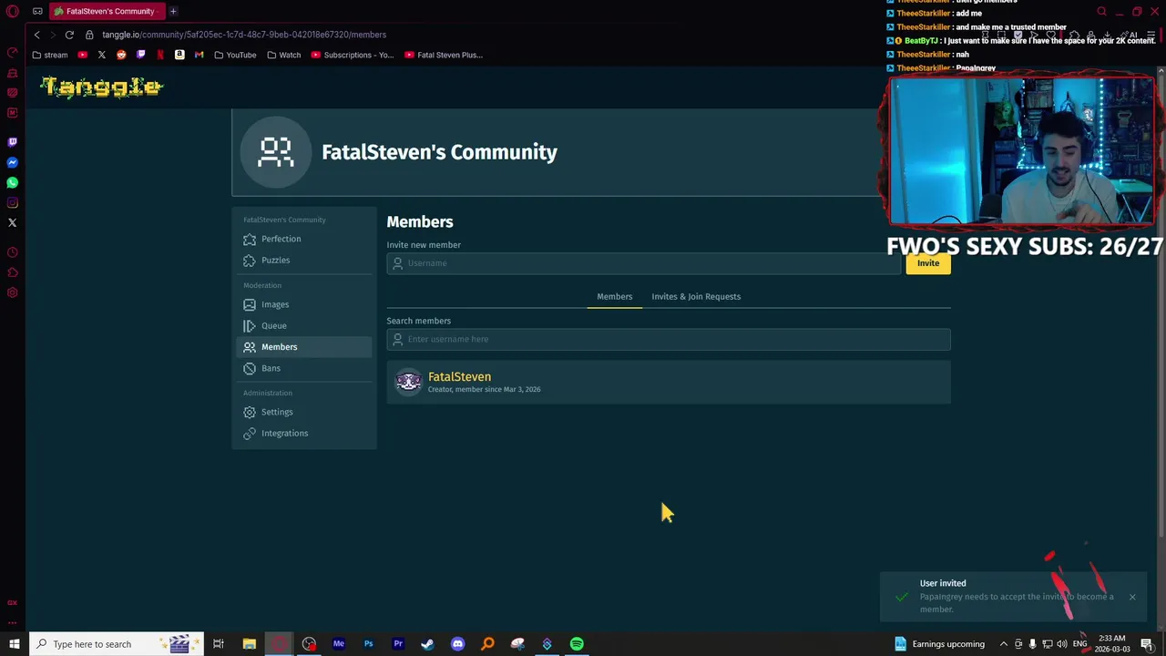Open X in the Opera sidebar
The height and width of the screenshot is (656, 1166).
[12, 222]
